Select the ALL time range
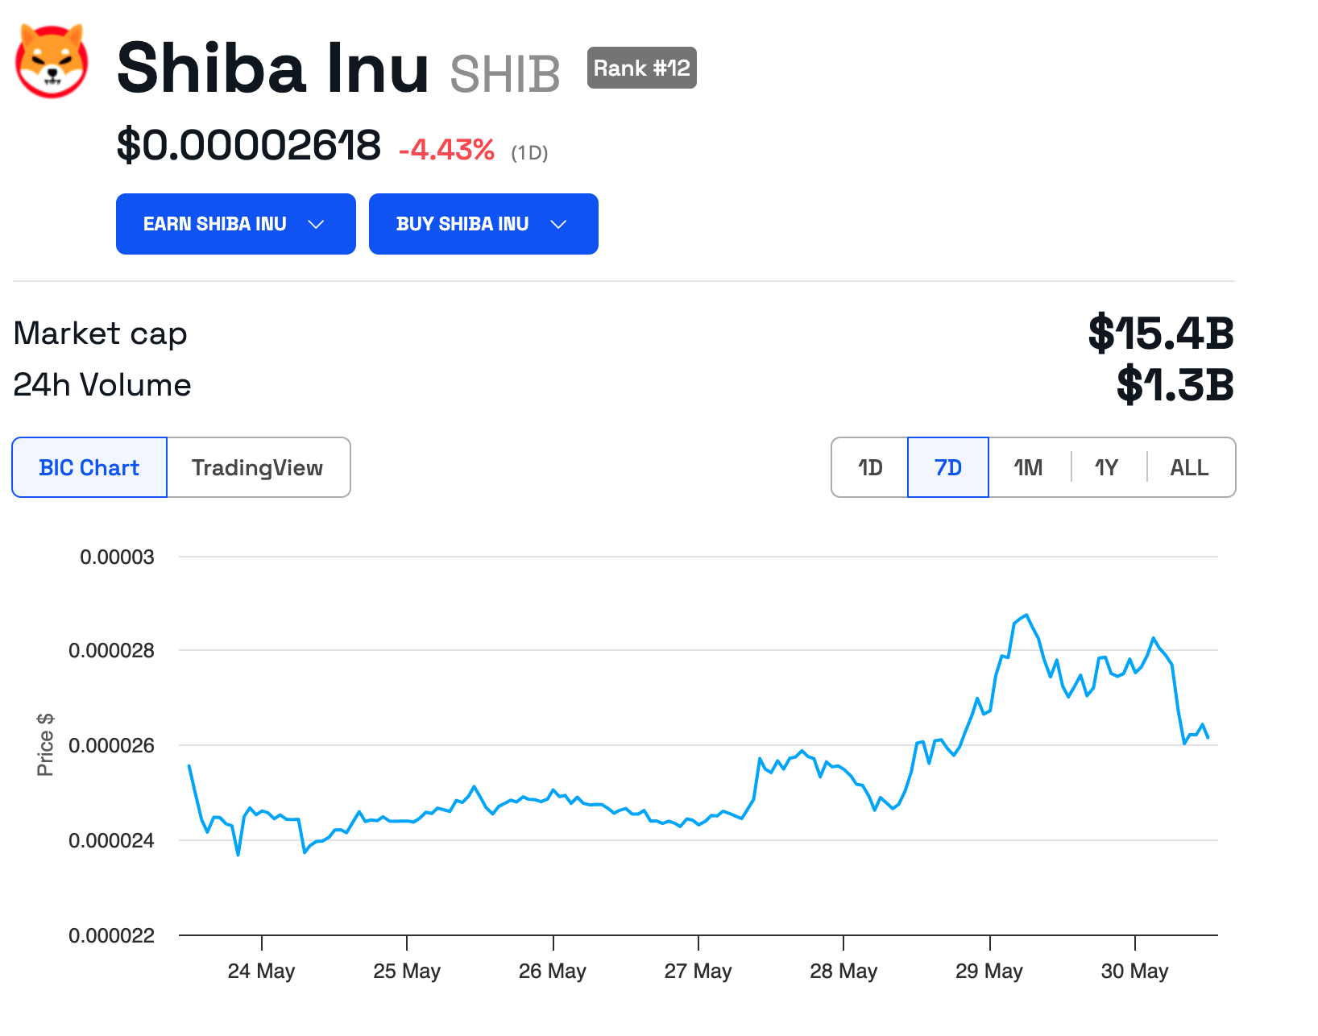 click(1190, 467)
